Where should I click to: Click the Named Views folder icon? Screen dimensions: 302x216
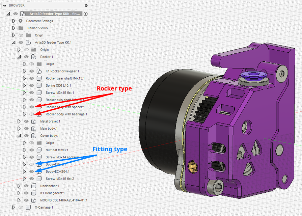pyautogui.click(x=20, y=28)
